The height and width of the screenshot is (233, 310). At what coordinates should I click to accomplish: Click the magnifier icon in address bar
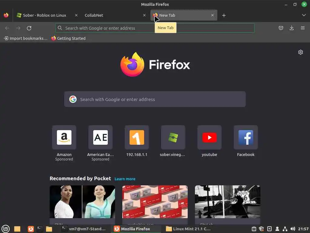pyautogui.click(x=60, y=28)
